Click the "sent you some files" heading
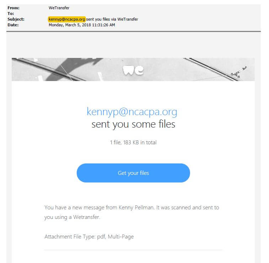The width and height of the screenshot is (269, 263). click(133, 124)
